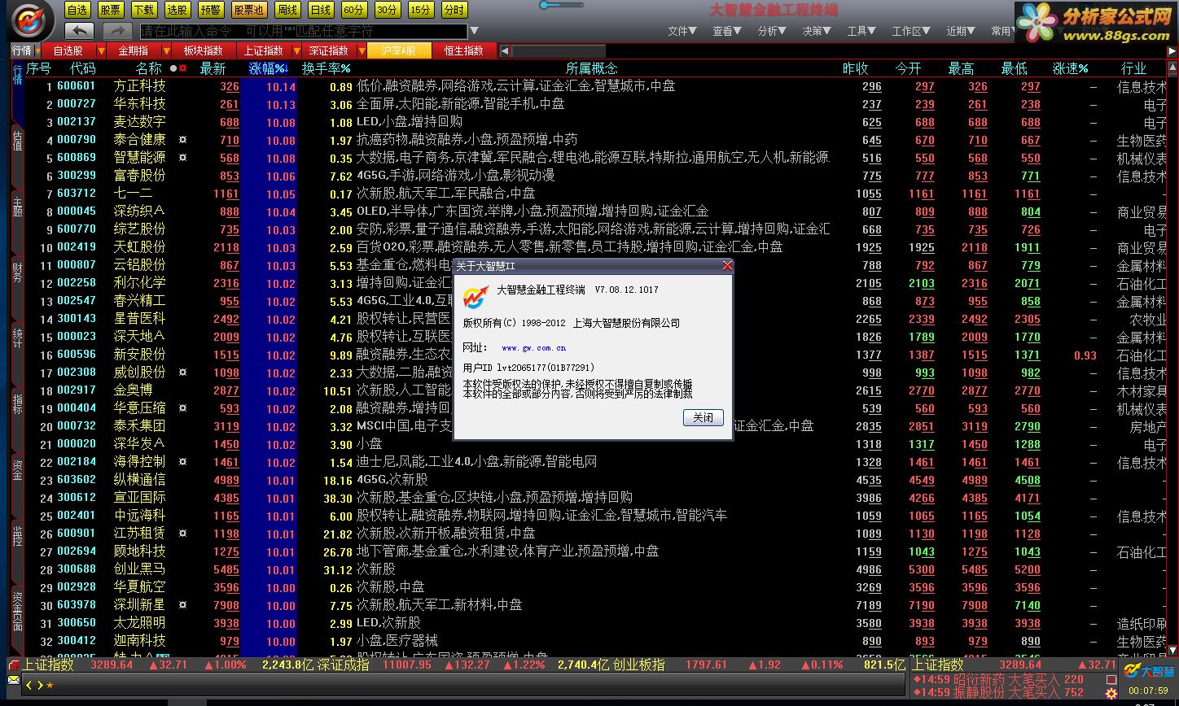
Task: Switch to 周线 weekly chart
Action: (287, 10)
